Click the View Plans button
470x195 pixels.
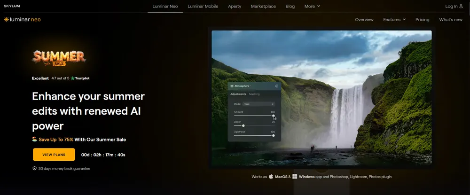54,155
